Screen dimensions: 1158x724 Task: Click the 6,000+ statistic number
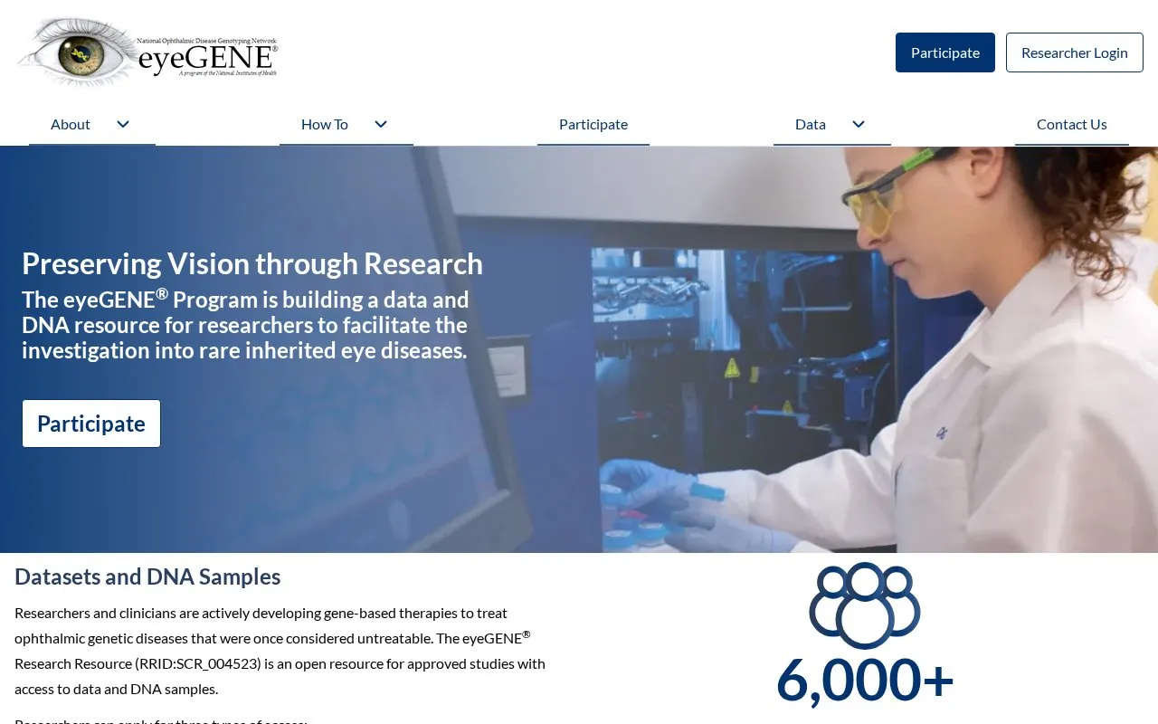[865, 680]
